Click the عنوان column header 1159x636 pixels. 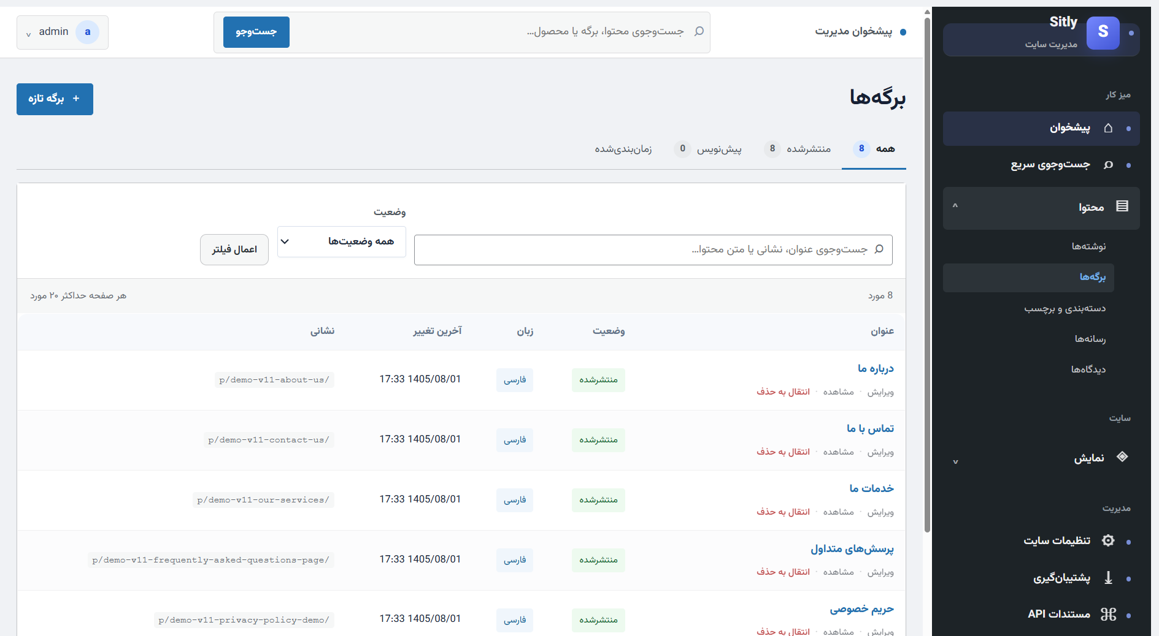click(882, 331)
